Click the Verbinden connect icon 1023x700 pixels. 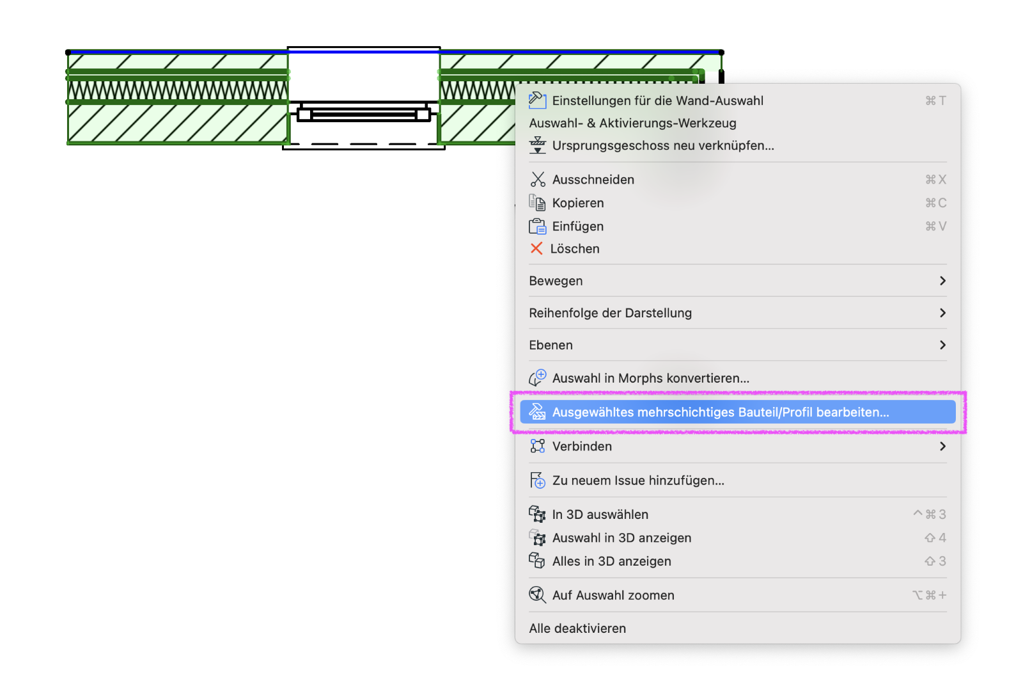[x=537, y=446]
